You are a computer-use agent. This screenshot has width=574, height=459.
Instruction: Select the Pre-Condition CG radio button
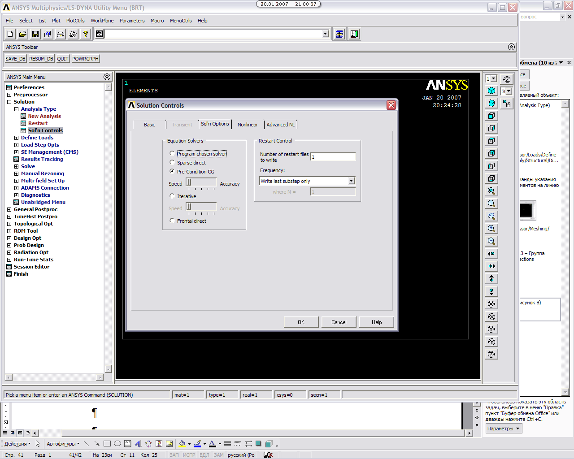[x=172, y=172]
